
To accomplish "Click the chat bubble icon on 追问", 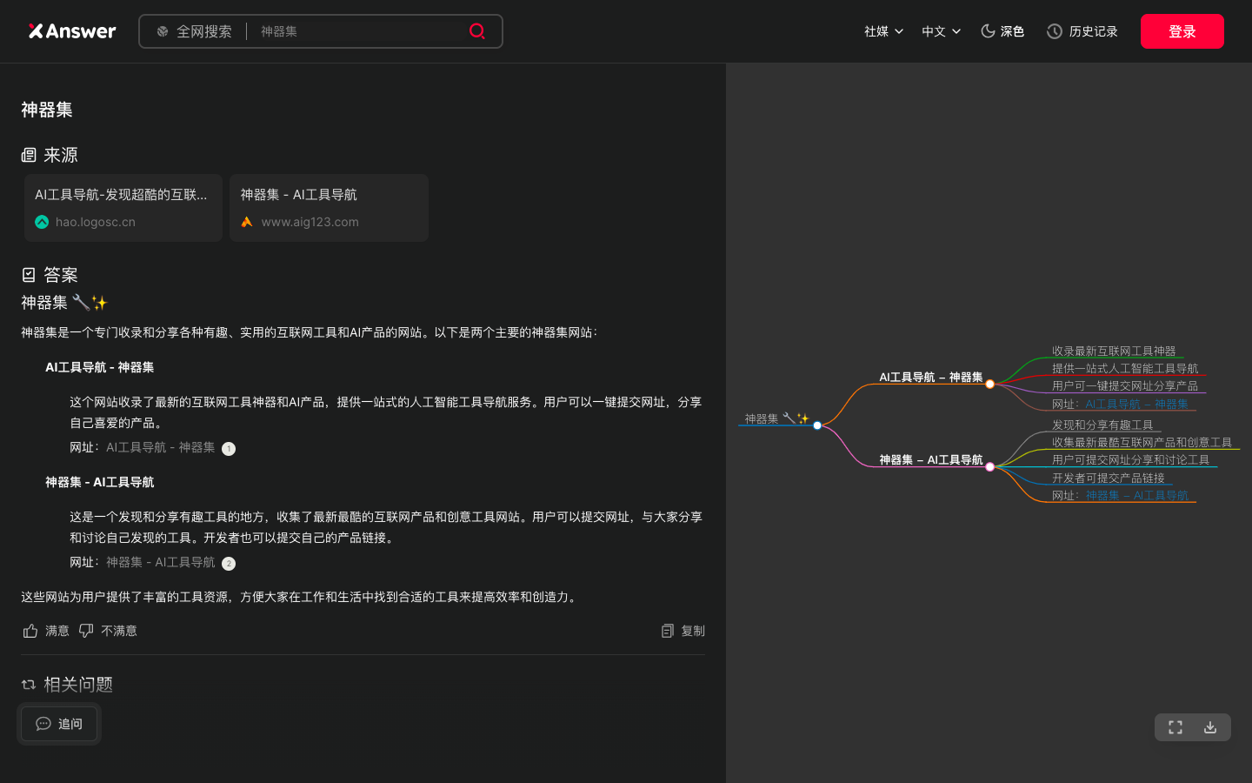I will click(43, 724).
